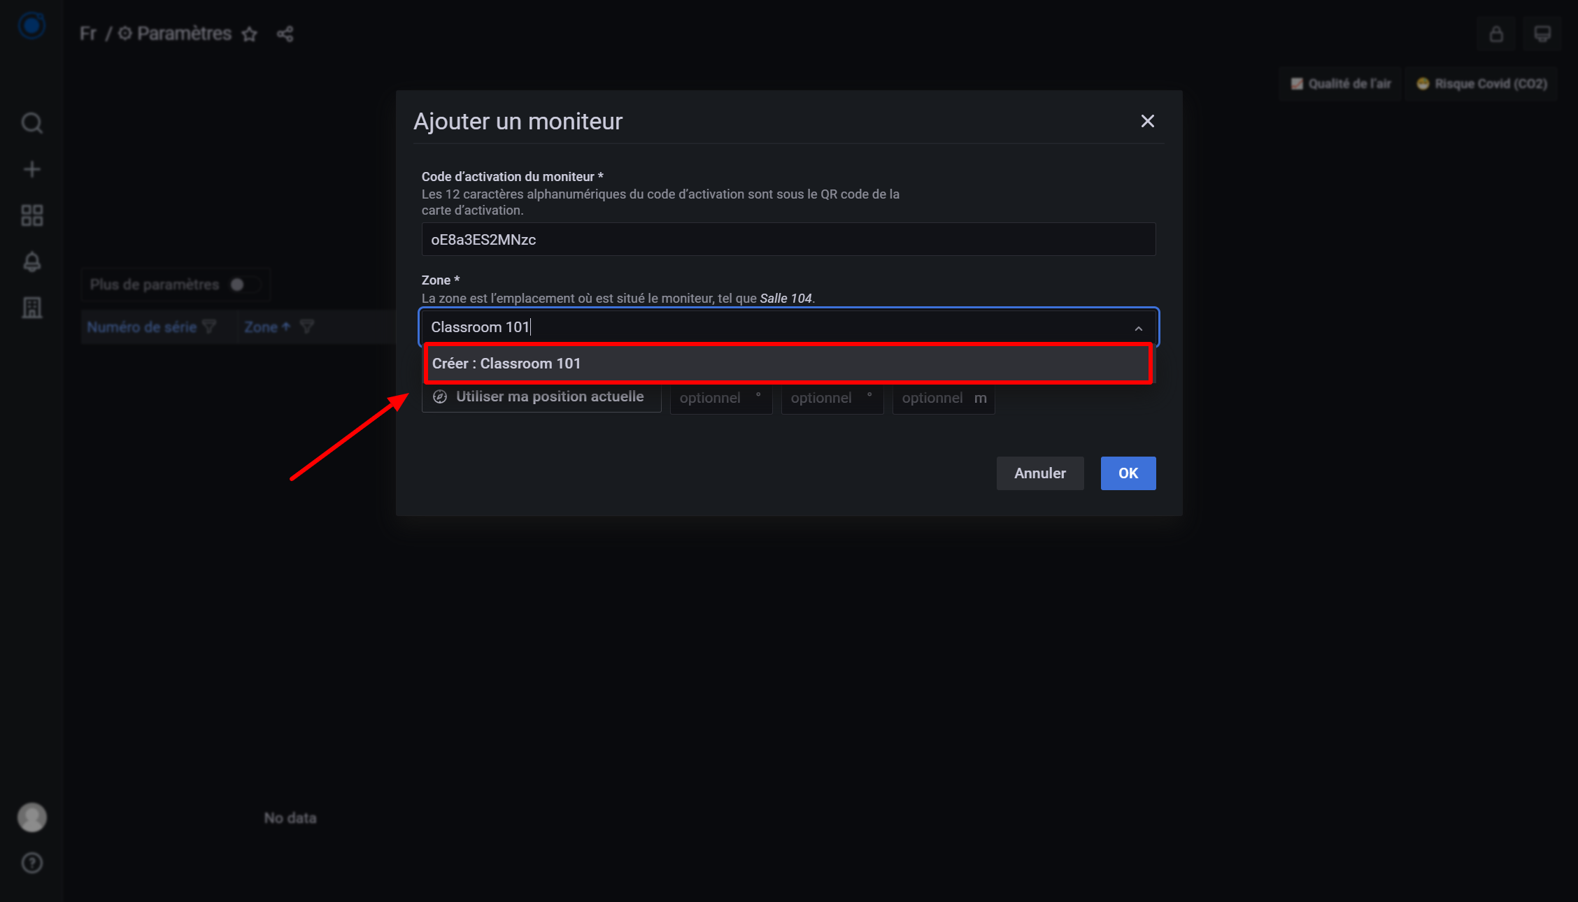The width and height of the screenshot is (1578, 902).
Task: Click the Zone combo box field
Action: (788, 327)
